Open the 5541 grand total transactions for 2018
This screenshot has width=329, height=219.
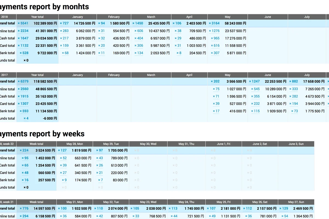[x=23, y=23]
